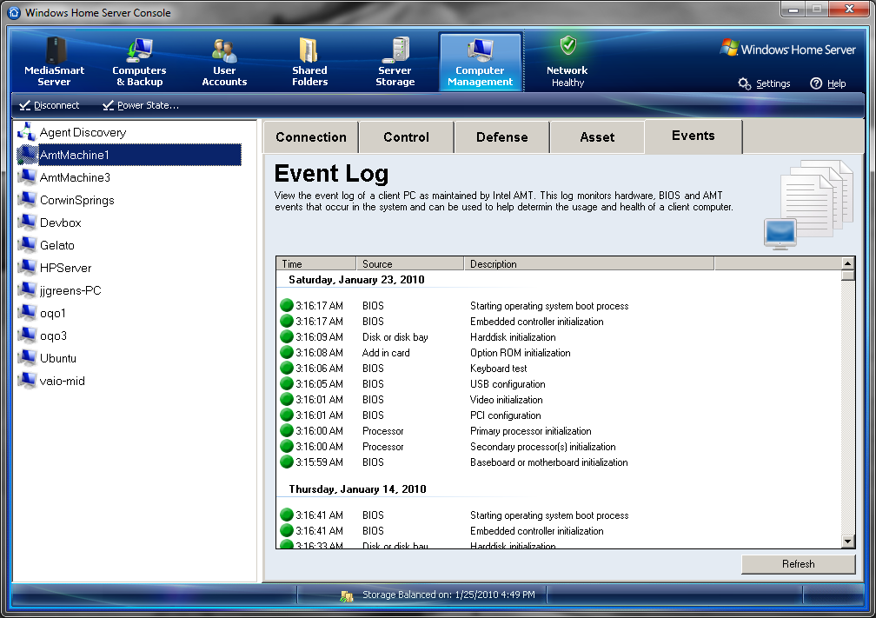The height and width of the screenshot is (618, 876).
Task: Select the USB configuration event row
Action: (559, 384)
